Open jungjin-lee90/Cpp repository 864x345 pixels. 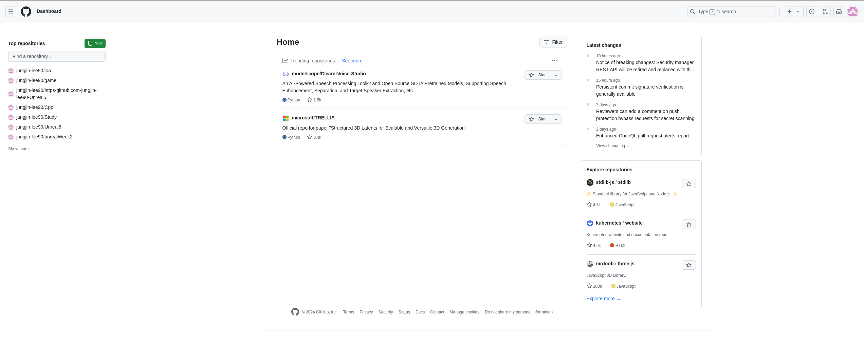[x=35, y=107]
